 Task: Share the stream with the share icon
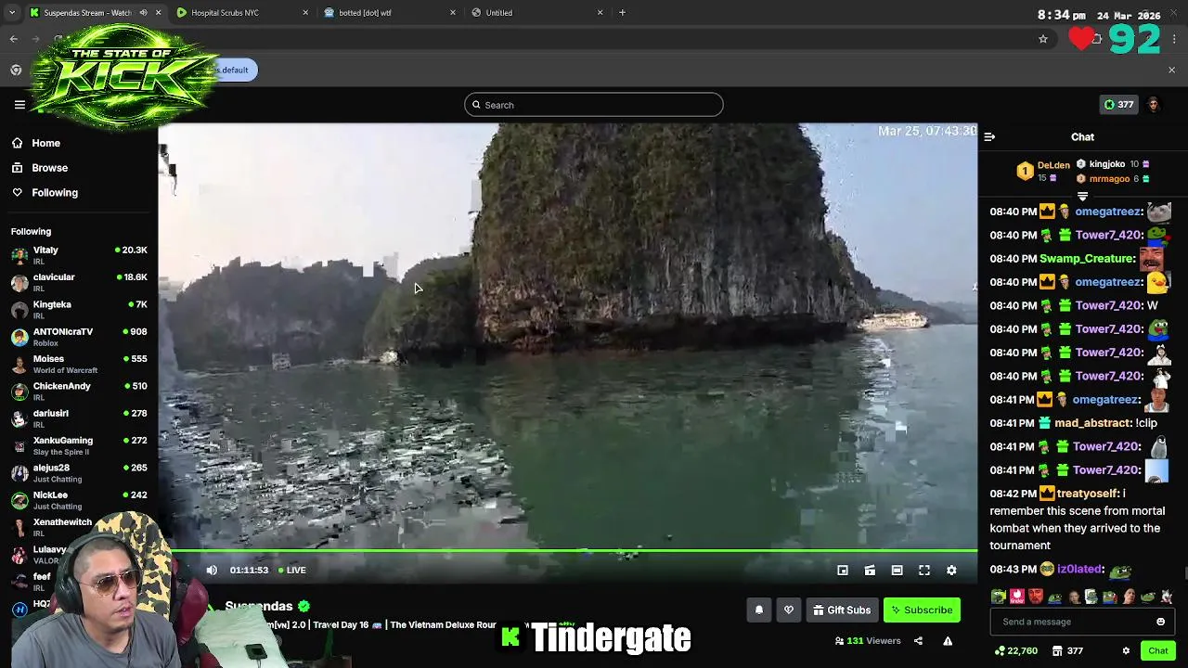pos(918,641)
